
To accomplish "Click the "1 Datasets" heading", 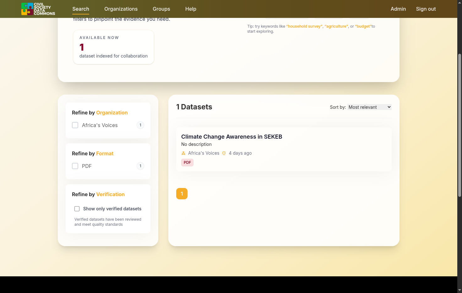I will click(x=194, y=107).
